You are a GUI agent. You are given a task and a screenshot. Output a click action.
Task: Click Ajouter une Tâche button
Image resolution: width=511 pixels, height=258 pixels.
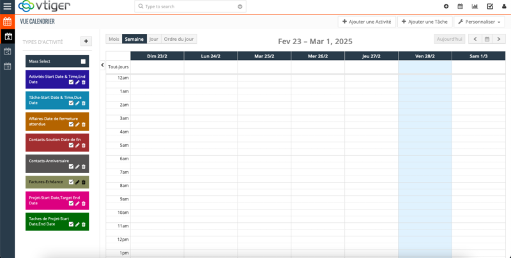pos(424,22)
